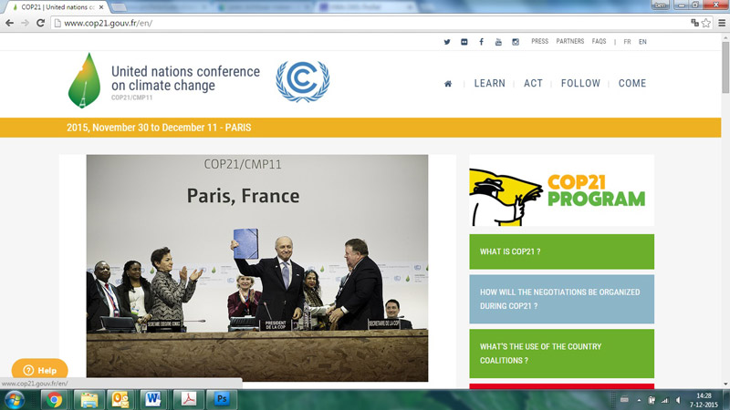Click the Flickr icon in top bar

tap(464, 42)
